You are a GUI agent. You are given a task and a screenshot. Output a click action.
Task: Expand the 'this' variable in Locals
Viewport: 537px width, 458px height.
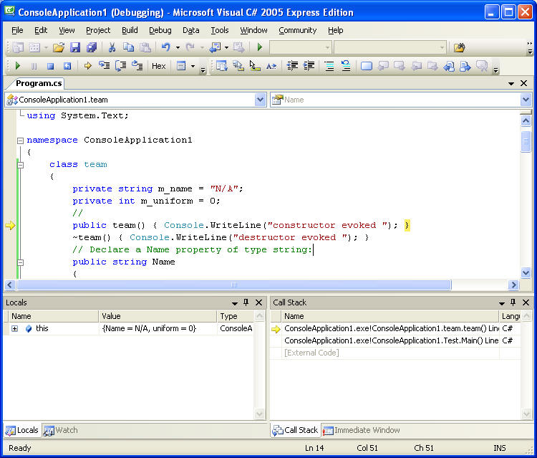click(x=14, y=328)
